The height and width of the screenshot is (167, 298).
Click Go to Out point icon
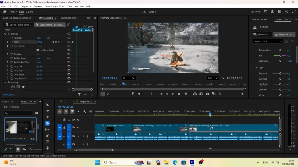(x=186, y=94)
